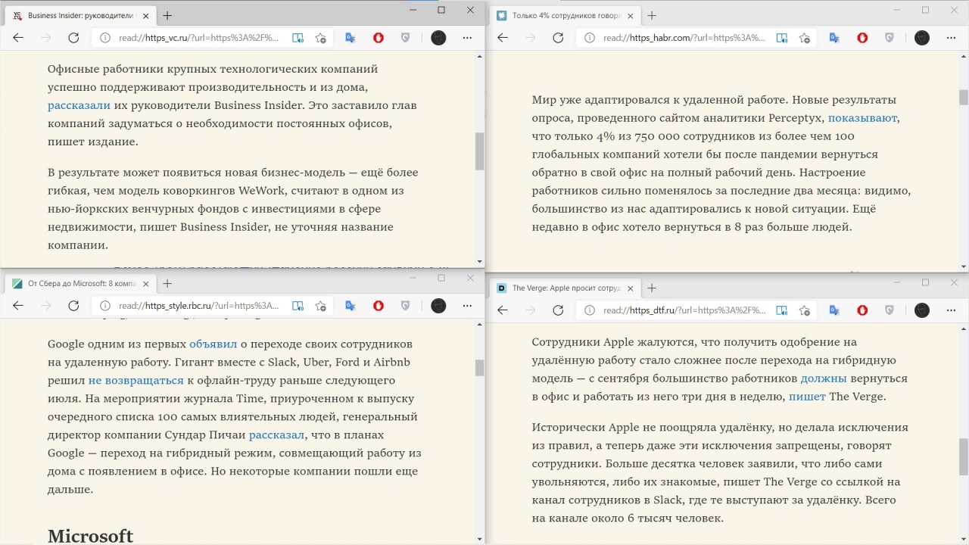Open Settings and more menu in dtf.ru window
Screen dimensions: 969x545
(x=951, y=310)
